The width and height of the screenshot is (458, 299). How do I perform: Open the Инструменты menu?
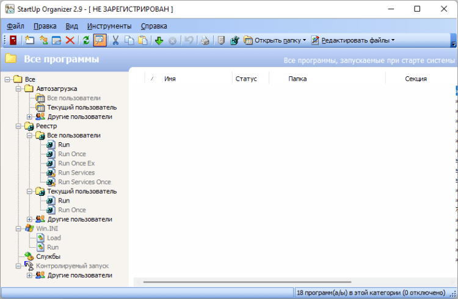click(109, 26)
